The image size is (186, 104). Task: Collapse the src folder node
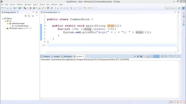tap(5, 21)
